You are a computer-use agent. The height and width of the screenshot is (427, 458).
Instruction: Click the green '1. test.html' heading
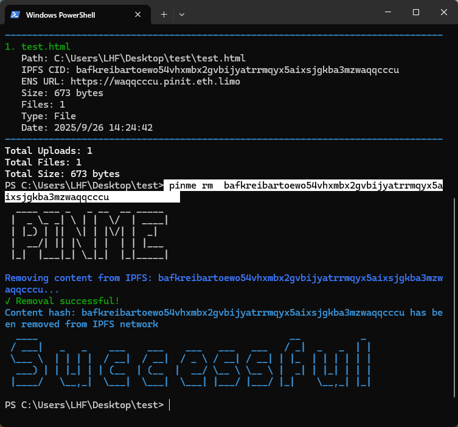(x=38, y=47)
